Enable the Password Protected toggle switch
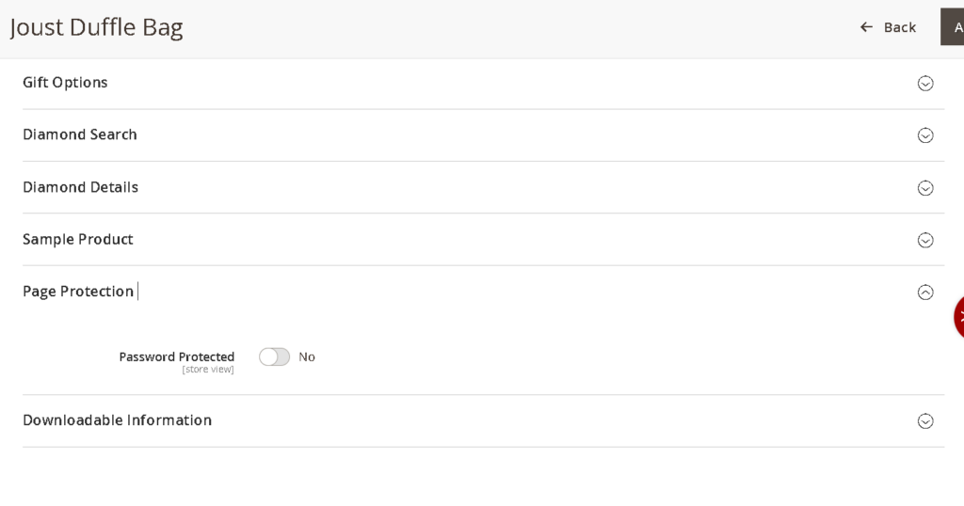Image resolution: width=964 pixels, height=506 pixels. tap(275, 357)
